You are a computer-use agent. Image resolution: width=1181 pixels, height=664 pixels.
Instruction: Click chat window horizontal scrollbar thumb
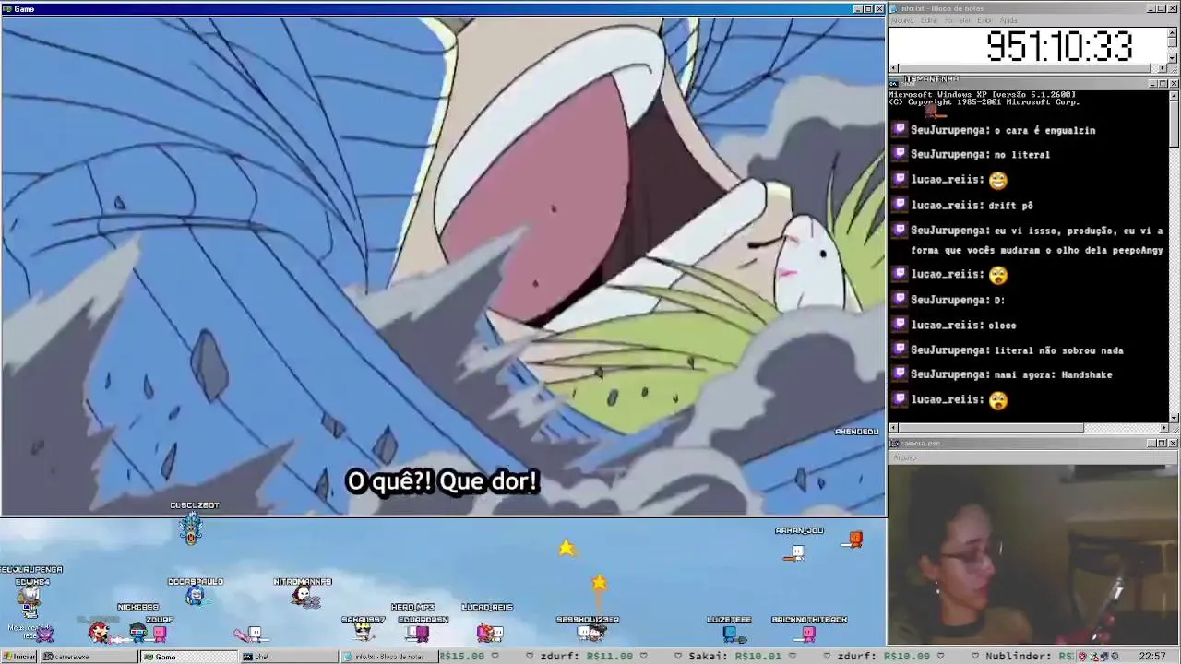[x=991, y=428]
